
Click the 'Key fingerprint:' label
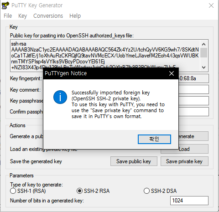pyautogui.click(x=26, y=78)
